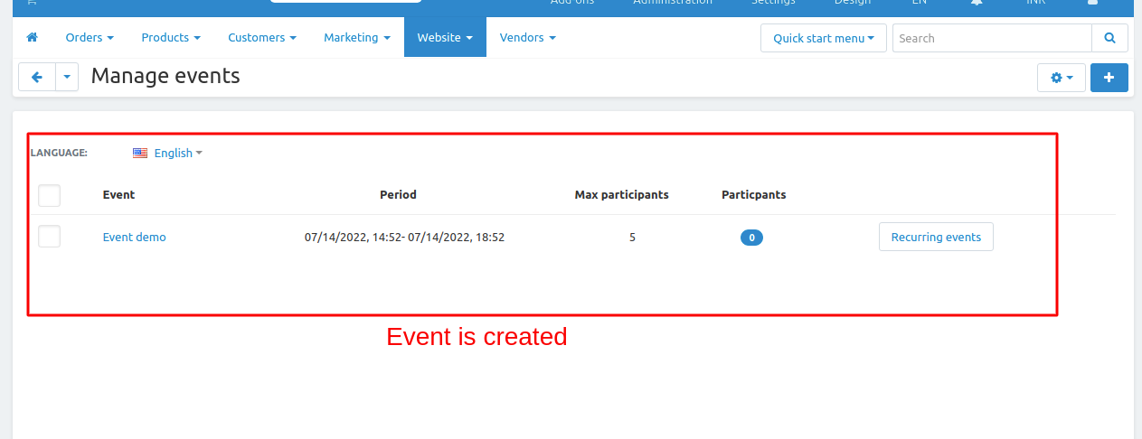Expand the Customers menu
This screenshot has height=439, width=1142.
262,38
